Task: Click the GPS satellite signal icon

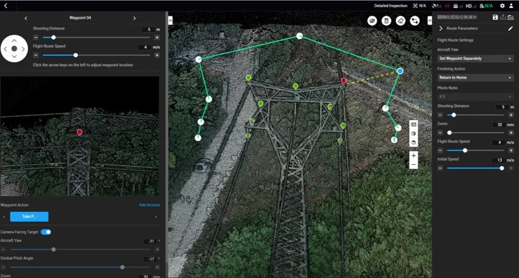Action: point(437,6)
